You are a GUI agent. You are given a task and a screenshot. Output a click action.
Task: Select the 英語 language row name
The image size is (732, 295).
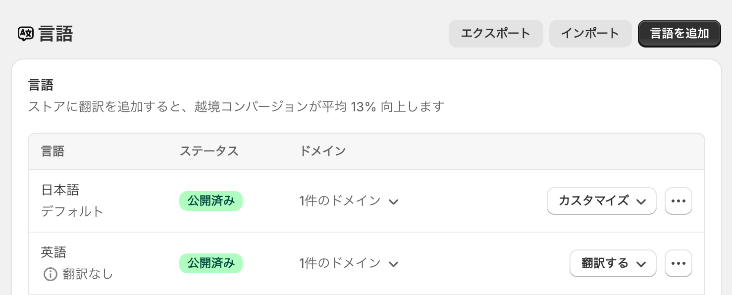[53, 252]
